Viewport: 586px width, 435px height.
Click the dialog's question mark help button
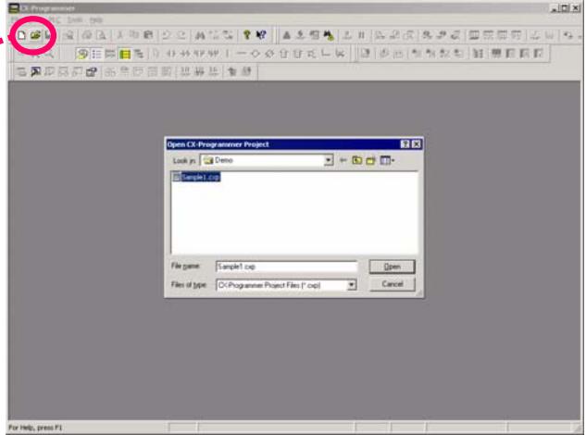pyautogui.click(x=405, y=144)
